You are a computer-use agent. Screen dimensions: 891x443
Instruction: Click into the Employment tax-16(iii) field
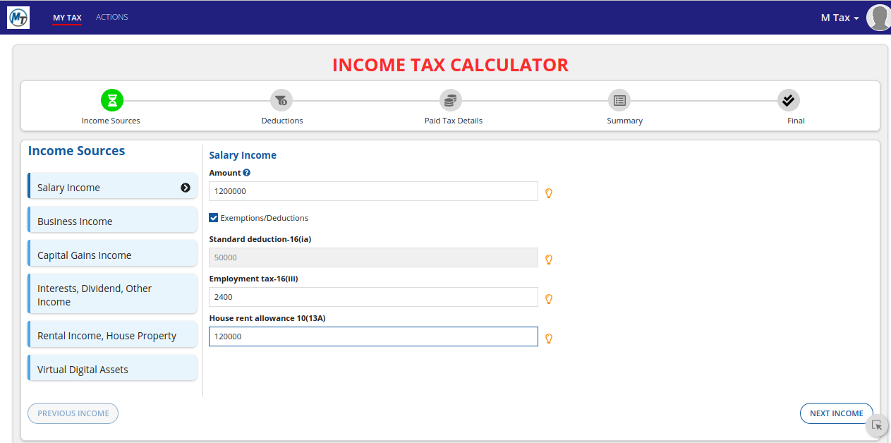click(373, 297)
